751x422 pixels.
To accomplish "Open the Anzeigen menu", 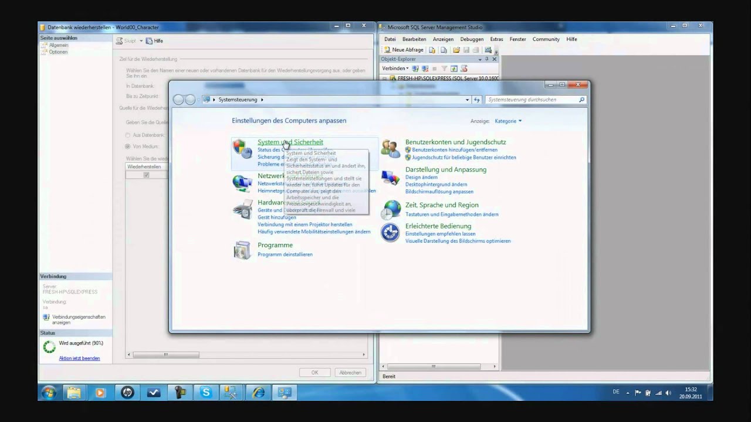I will (443, 39).
